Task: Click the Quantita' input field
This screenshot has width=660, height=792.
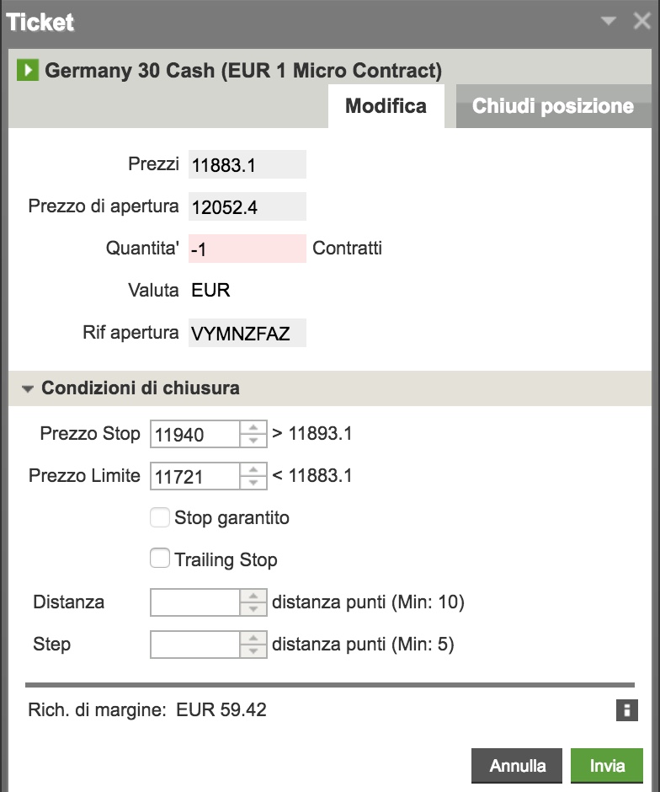Action: tap(247, 249)
